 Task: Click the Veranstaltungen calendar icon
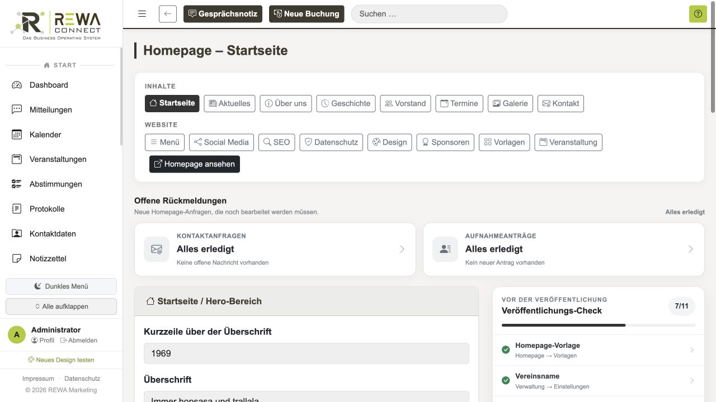(x=17, y=159)
